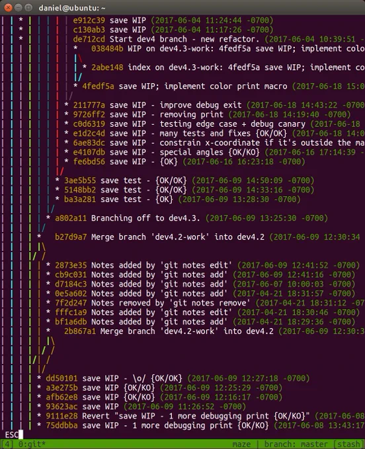
Task: Click timestamp 2017-06-04 11:24:44 -0700
Action: click(x=212, y=20)
